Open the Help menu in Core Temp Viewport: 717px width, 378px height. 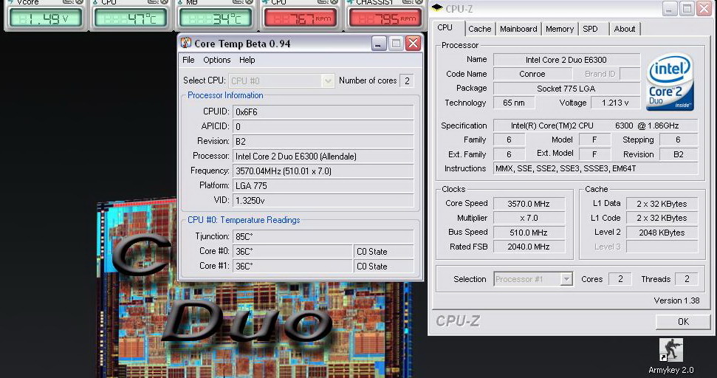click(x=247, y=60)
